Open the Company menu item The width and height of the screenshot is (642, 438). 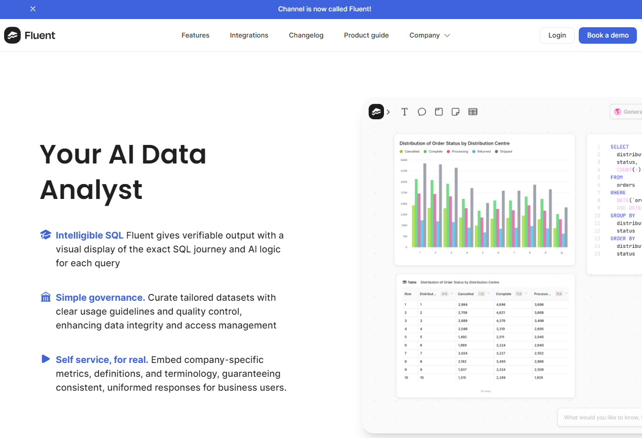(425, 35)
